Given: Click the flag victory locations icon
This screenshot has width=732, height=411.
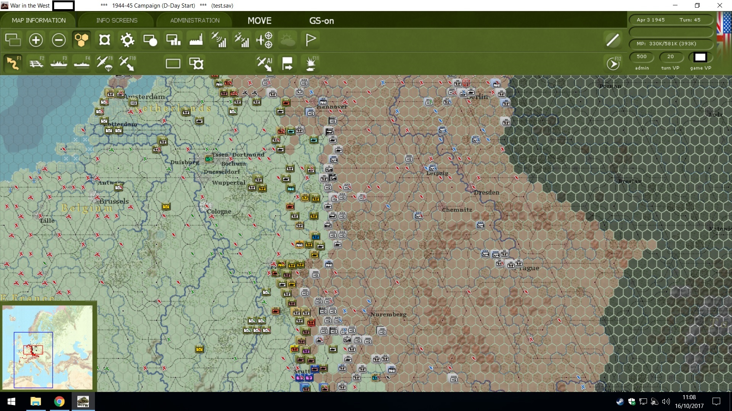Looking at the screenshot, I should pos(311,40).
